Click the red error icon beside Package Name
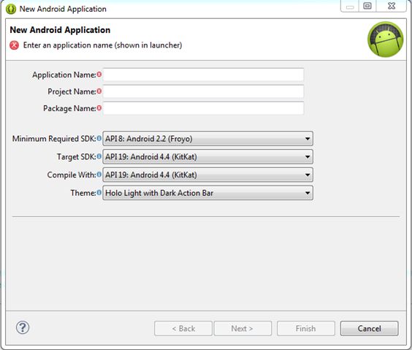Image resolution: width=412 pixels, height=350 pixels. pos(99,108)
